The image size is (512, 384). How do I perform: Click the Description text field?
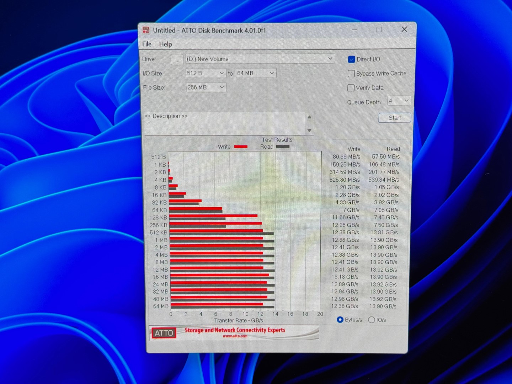[x=224, y=123]
